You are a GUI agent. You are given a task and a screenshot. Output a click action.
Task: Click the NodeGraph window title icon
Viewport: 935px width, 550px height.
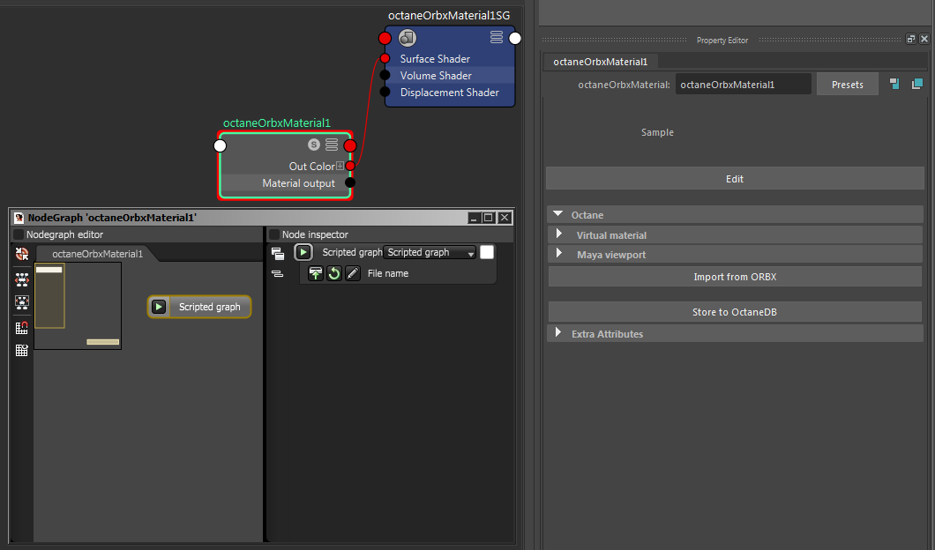pos(19,218)
